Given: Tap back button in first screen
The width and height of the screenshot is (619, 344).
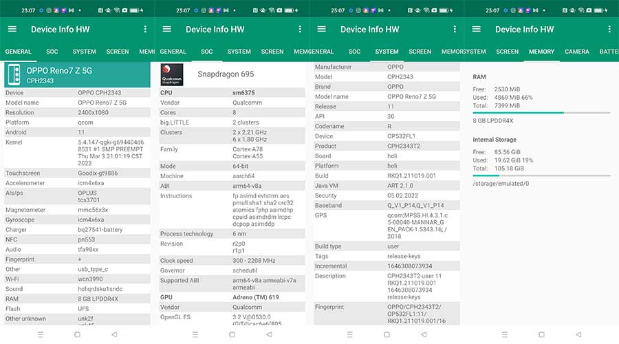Looking at the screenshot, I should 114,334.
